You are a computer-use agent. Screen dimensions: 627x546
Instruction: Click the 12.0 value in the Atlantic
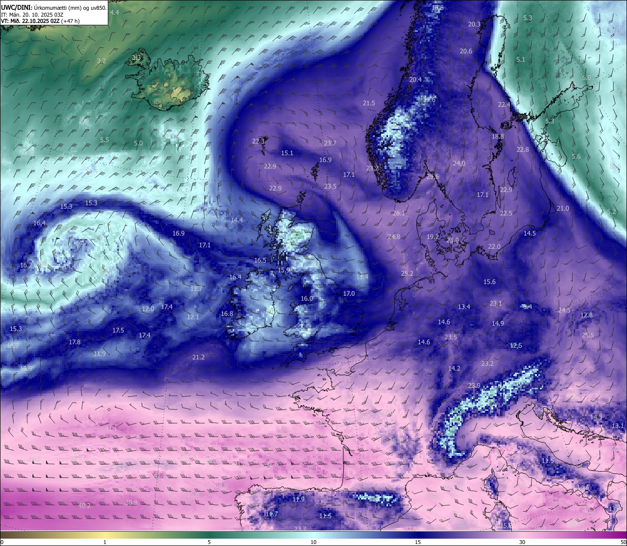(x=148, y=309)
